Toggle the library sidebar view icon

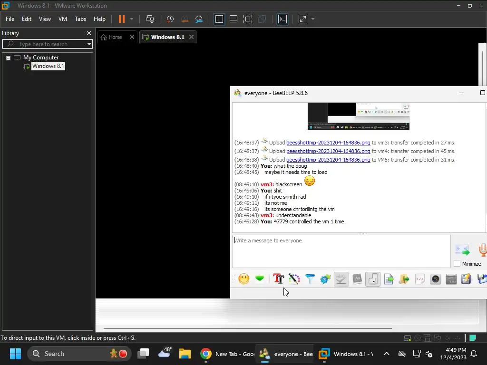point(219,19)
